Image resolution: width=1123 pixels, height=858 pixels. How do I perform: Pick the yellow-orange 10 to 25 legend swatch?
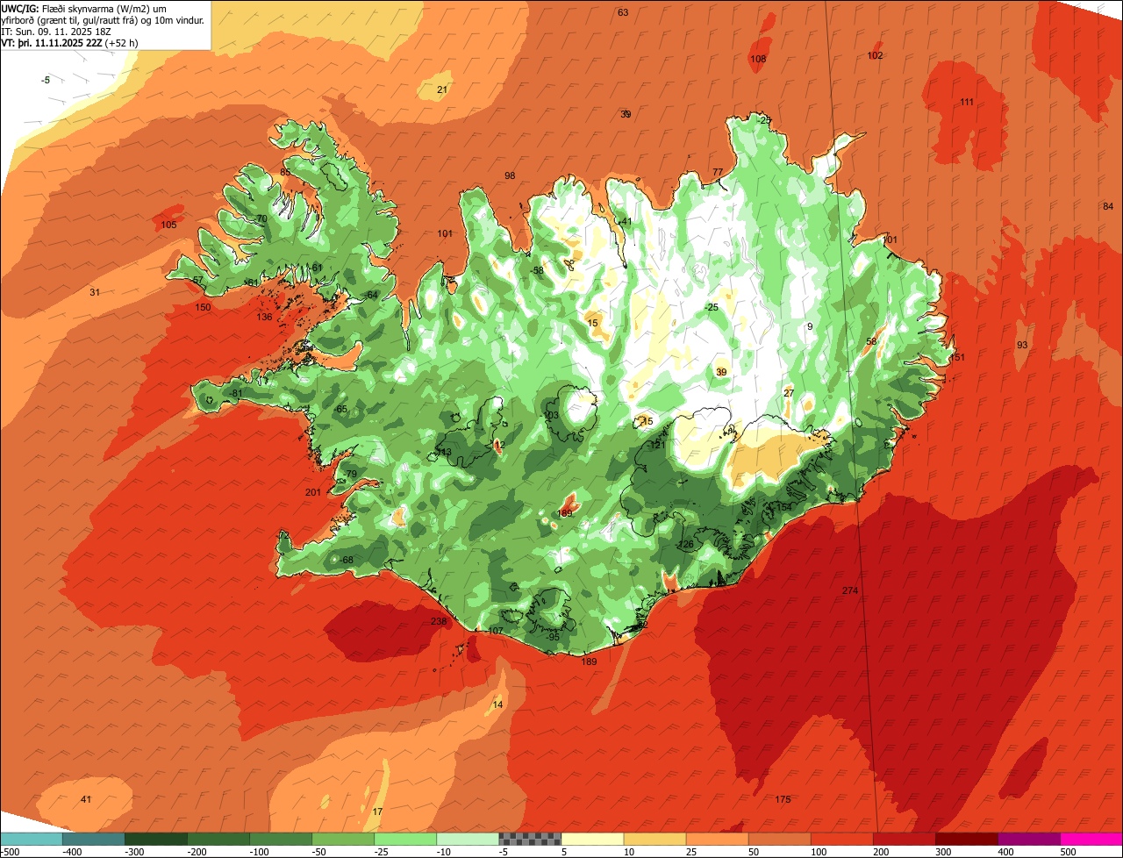click(654, 838)
